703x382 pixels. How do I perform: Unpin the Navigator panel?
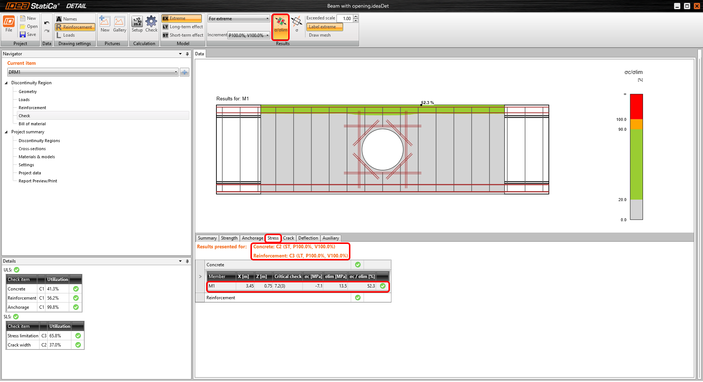[187, 54]
